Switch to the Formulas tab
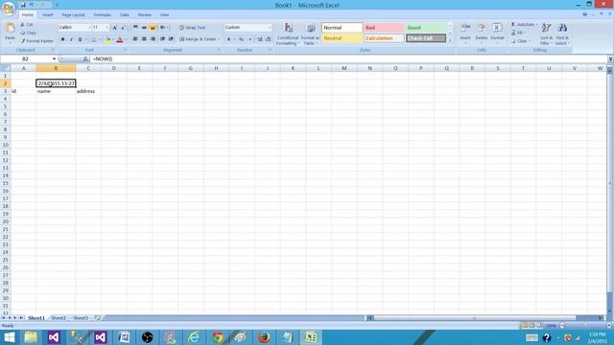This screenshot has height=345, width=614. pos(103,15)
